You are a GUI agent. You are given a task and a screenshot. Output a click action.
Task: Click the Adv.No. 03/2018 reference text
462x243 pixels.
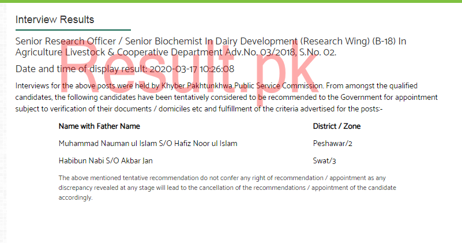point(261,52)
